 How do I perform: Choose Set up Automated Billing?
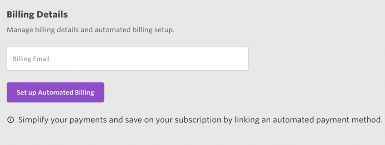click(56, 93)
